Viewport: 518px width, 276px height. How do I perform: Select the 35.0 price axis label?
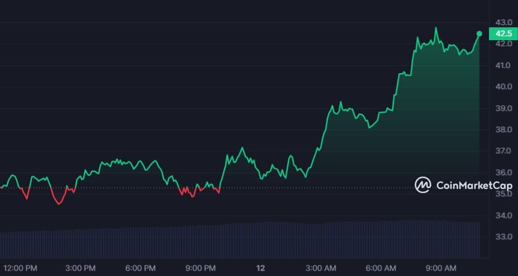point(503,194)
